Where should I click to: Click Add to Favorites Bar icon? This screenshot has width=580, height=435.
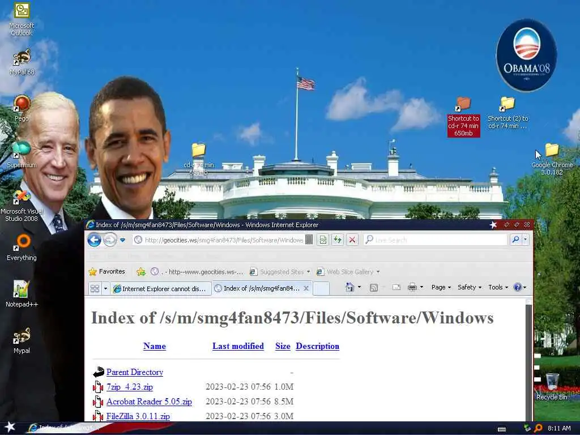pos(141,272)
